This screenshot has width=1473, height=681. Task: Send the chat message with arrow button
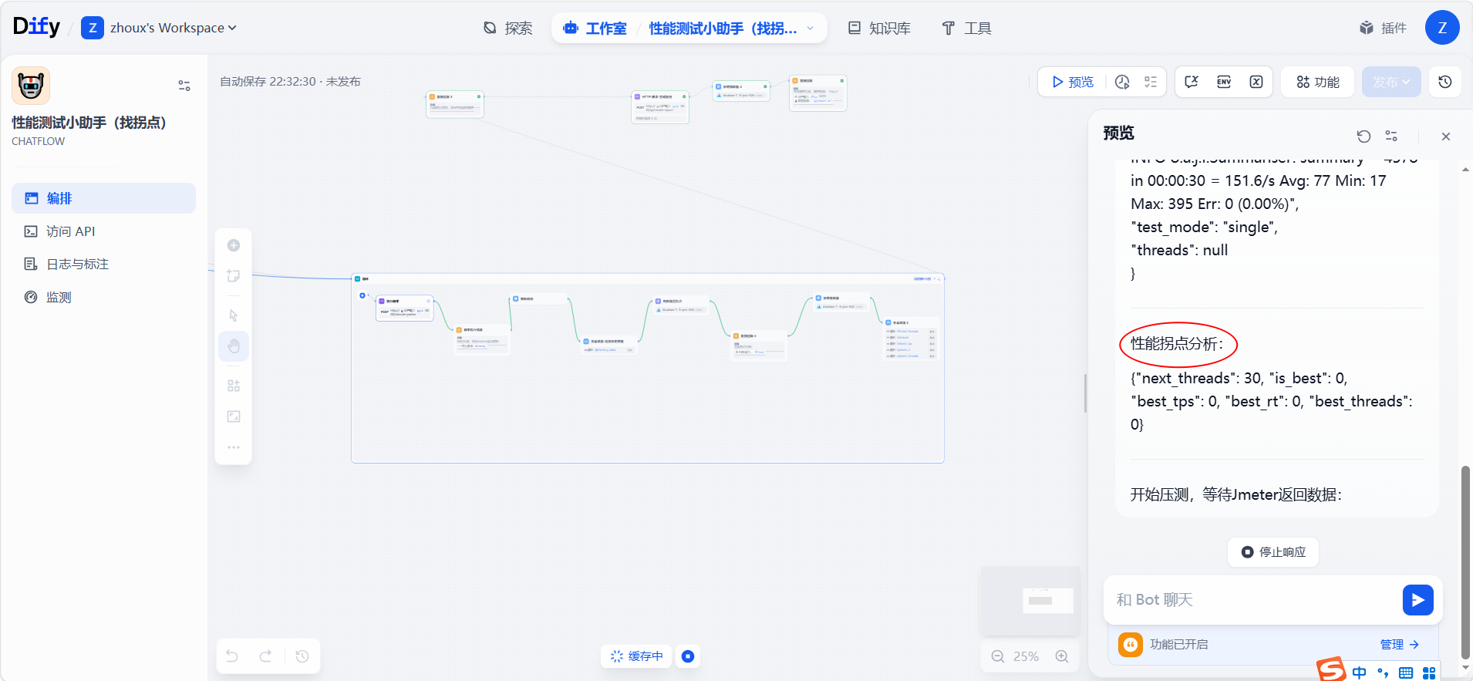[1417, 600]
